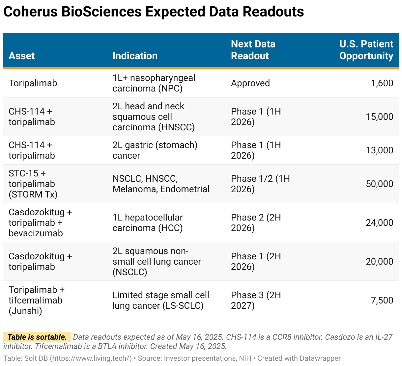Sort table by the Asset column header
402x366 pixels.
point(22,56)
